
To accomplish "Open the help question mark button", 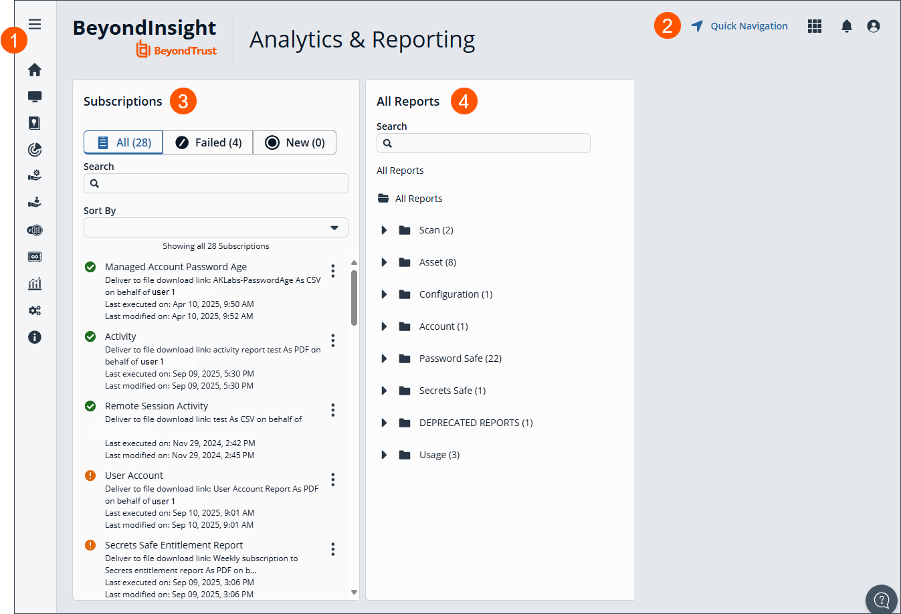I will click(882, 599).
